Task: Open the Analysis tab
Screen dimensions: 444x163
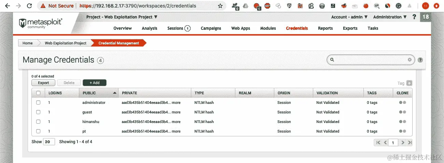Action: coord(150,28)
